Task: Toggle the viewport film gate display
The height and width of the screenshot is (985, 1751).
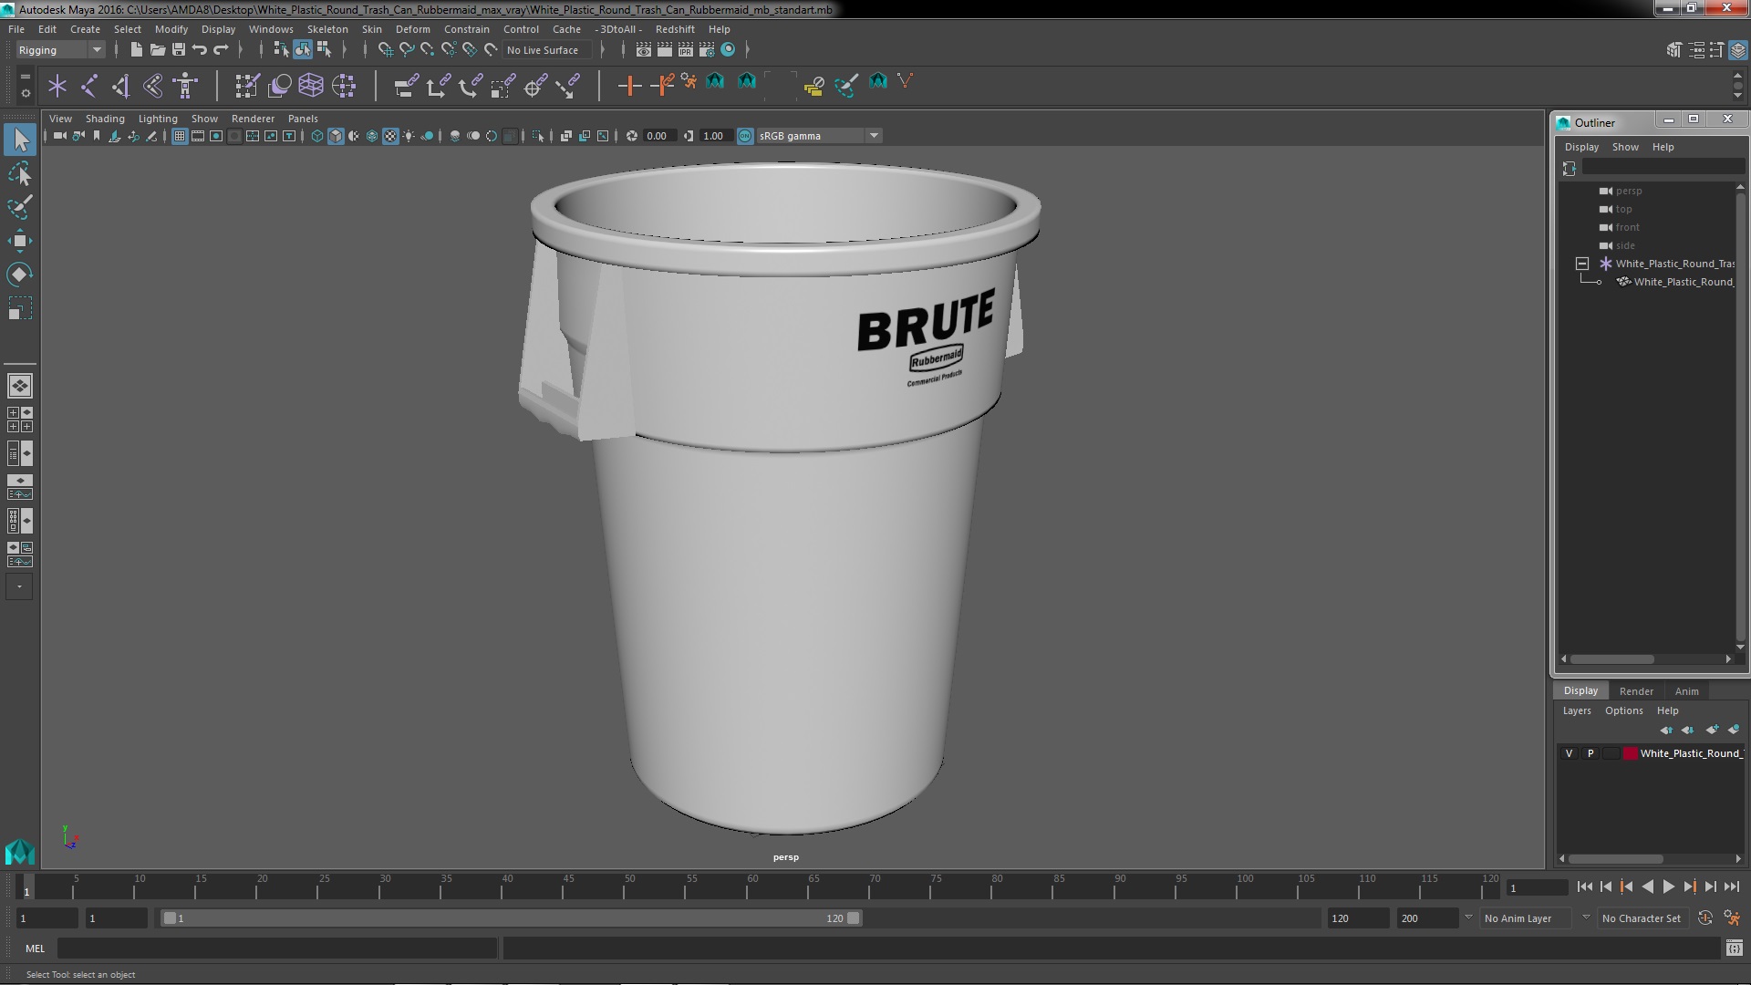Action: point(198,136)
